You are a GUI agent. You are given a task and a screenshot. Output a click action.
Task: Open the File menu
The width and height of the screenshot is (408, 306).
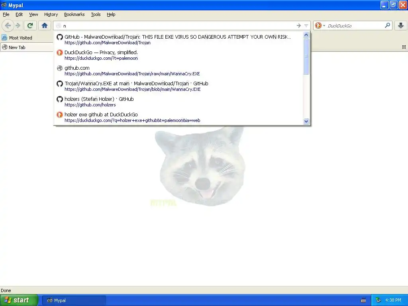tap(6, 15)
